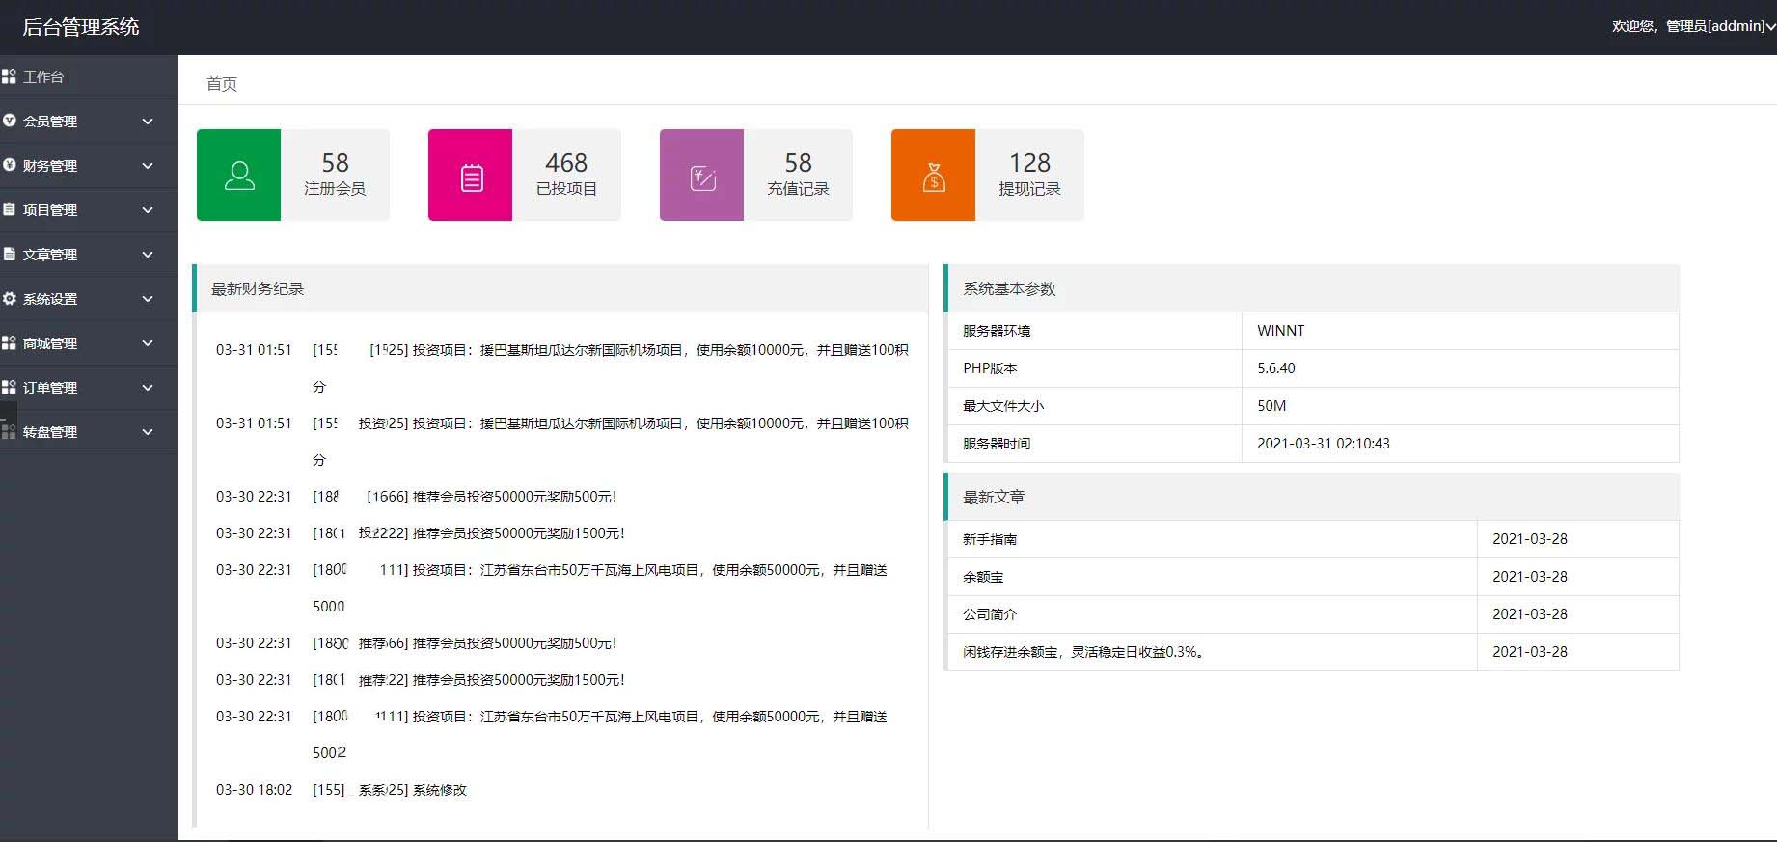Click the 工作台 dashboard icon in sidebar
This screenshot has width=1777, height=842.
10,77
